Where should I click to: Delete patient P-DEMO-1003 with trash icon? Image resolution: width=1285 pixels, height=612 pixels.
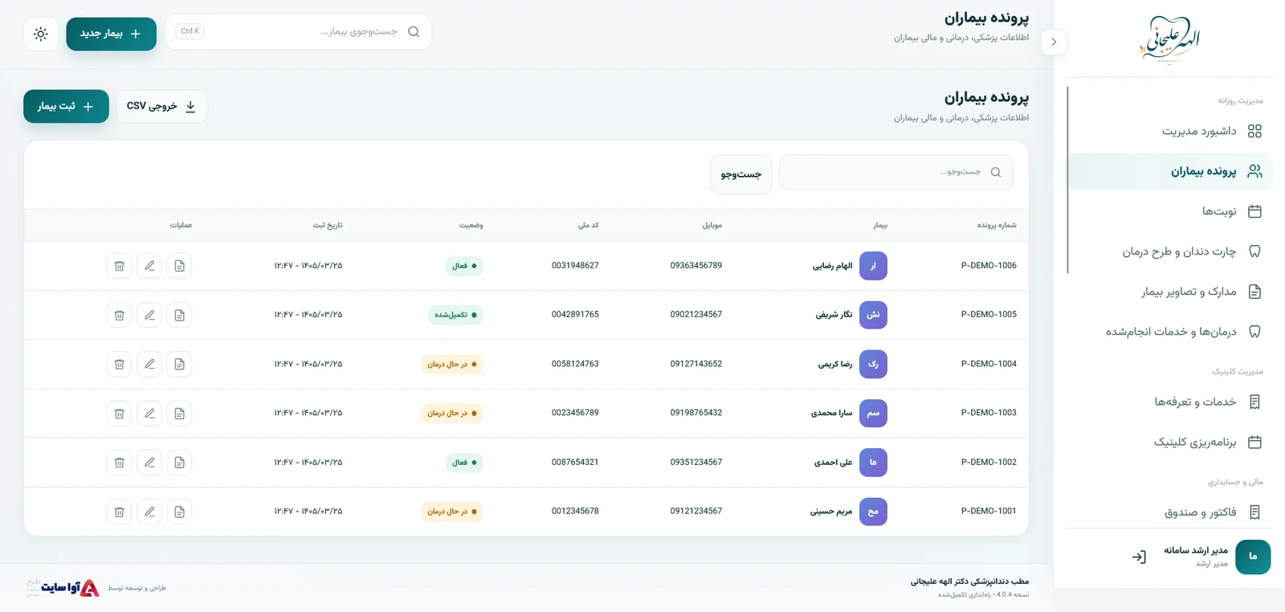(x=119, y=413)
